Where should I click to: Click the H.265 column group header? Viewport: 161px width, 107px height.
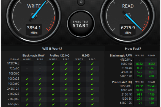tap(86, 56)
